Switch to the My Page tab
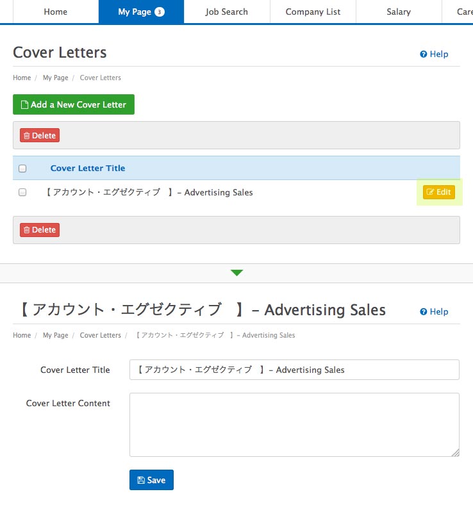Viewport: 473px width, 510px height. [x=135, y=12]
